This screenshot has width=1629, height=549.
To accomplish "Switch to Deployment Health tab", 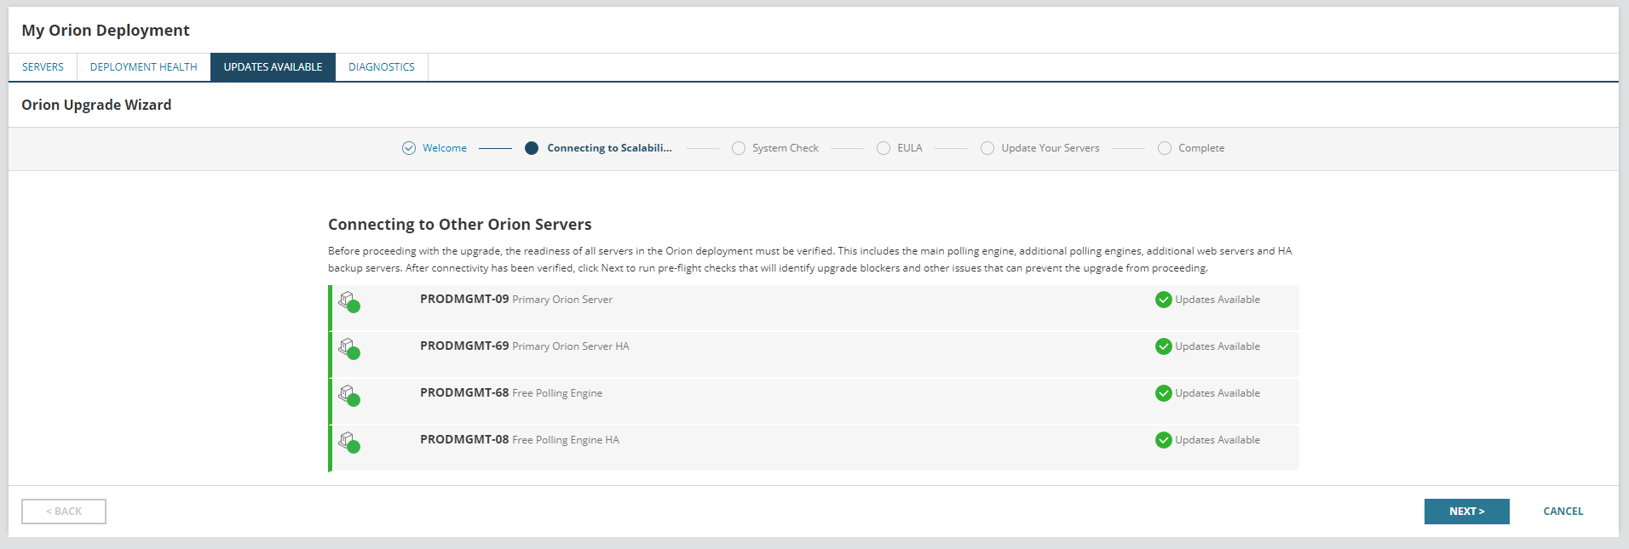I will point(143,67).
